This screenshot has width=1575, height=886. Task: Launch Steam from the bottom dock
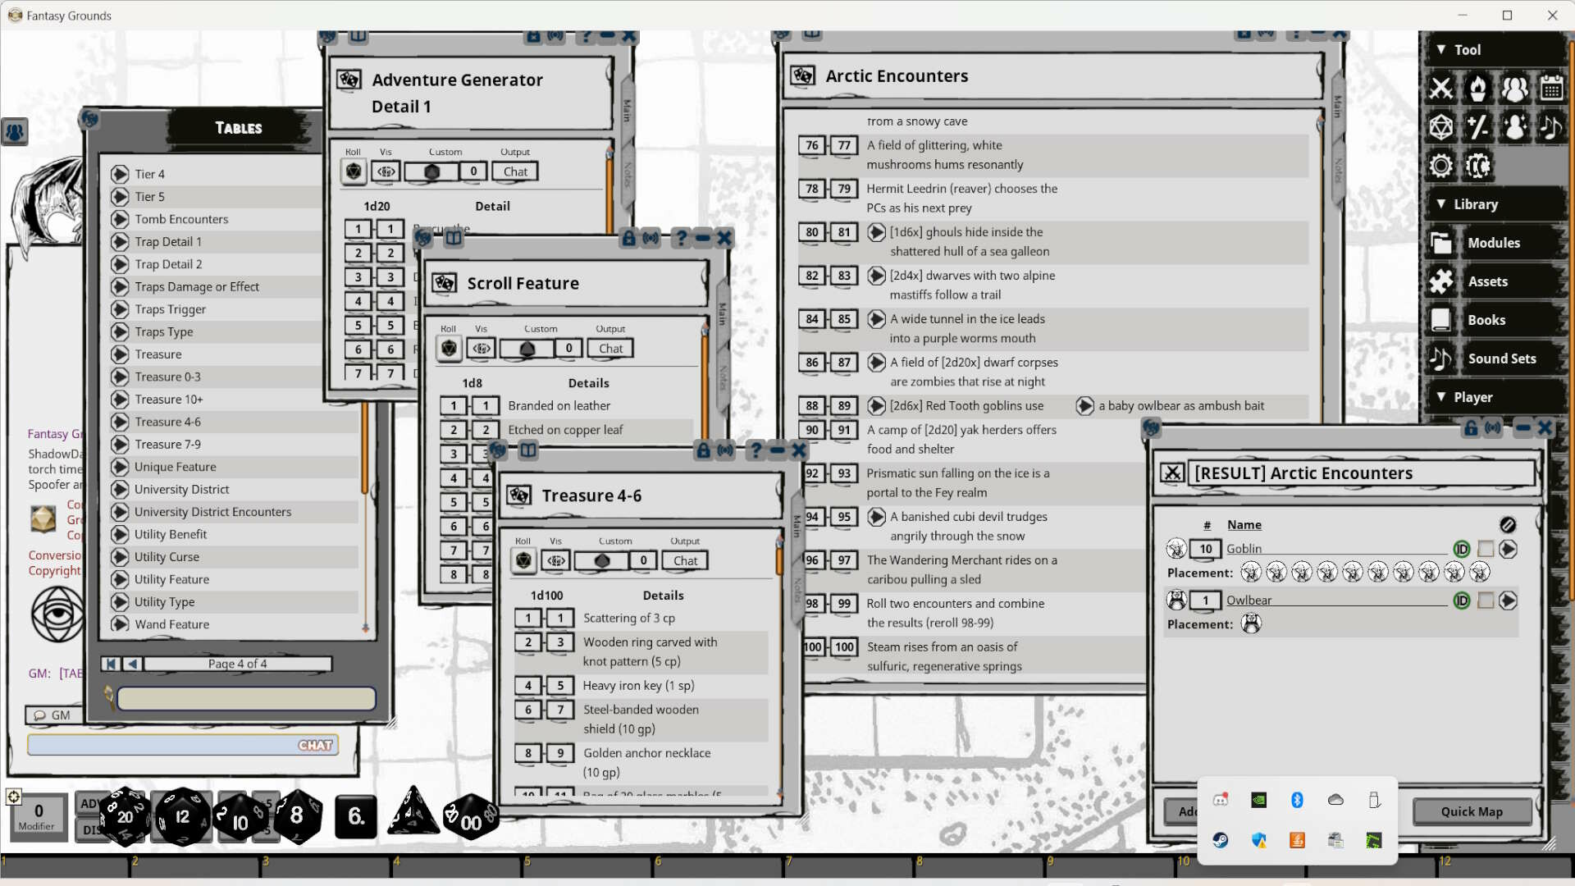click(1221, 840)
